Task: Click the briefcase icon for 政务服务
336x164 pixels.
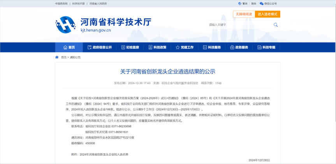Action: tap(232, 48)
